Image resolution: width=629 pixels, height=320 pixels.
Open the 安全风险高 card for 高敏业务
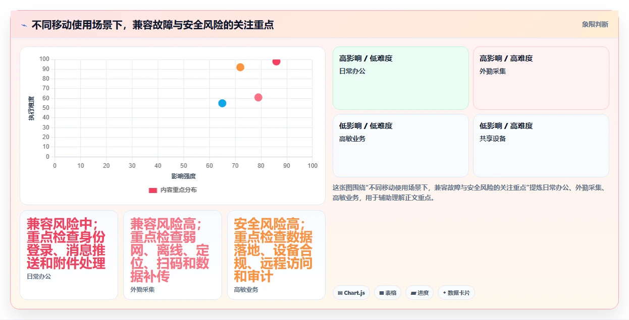tap(276, 255)
